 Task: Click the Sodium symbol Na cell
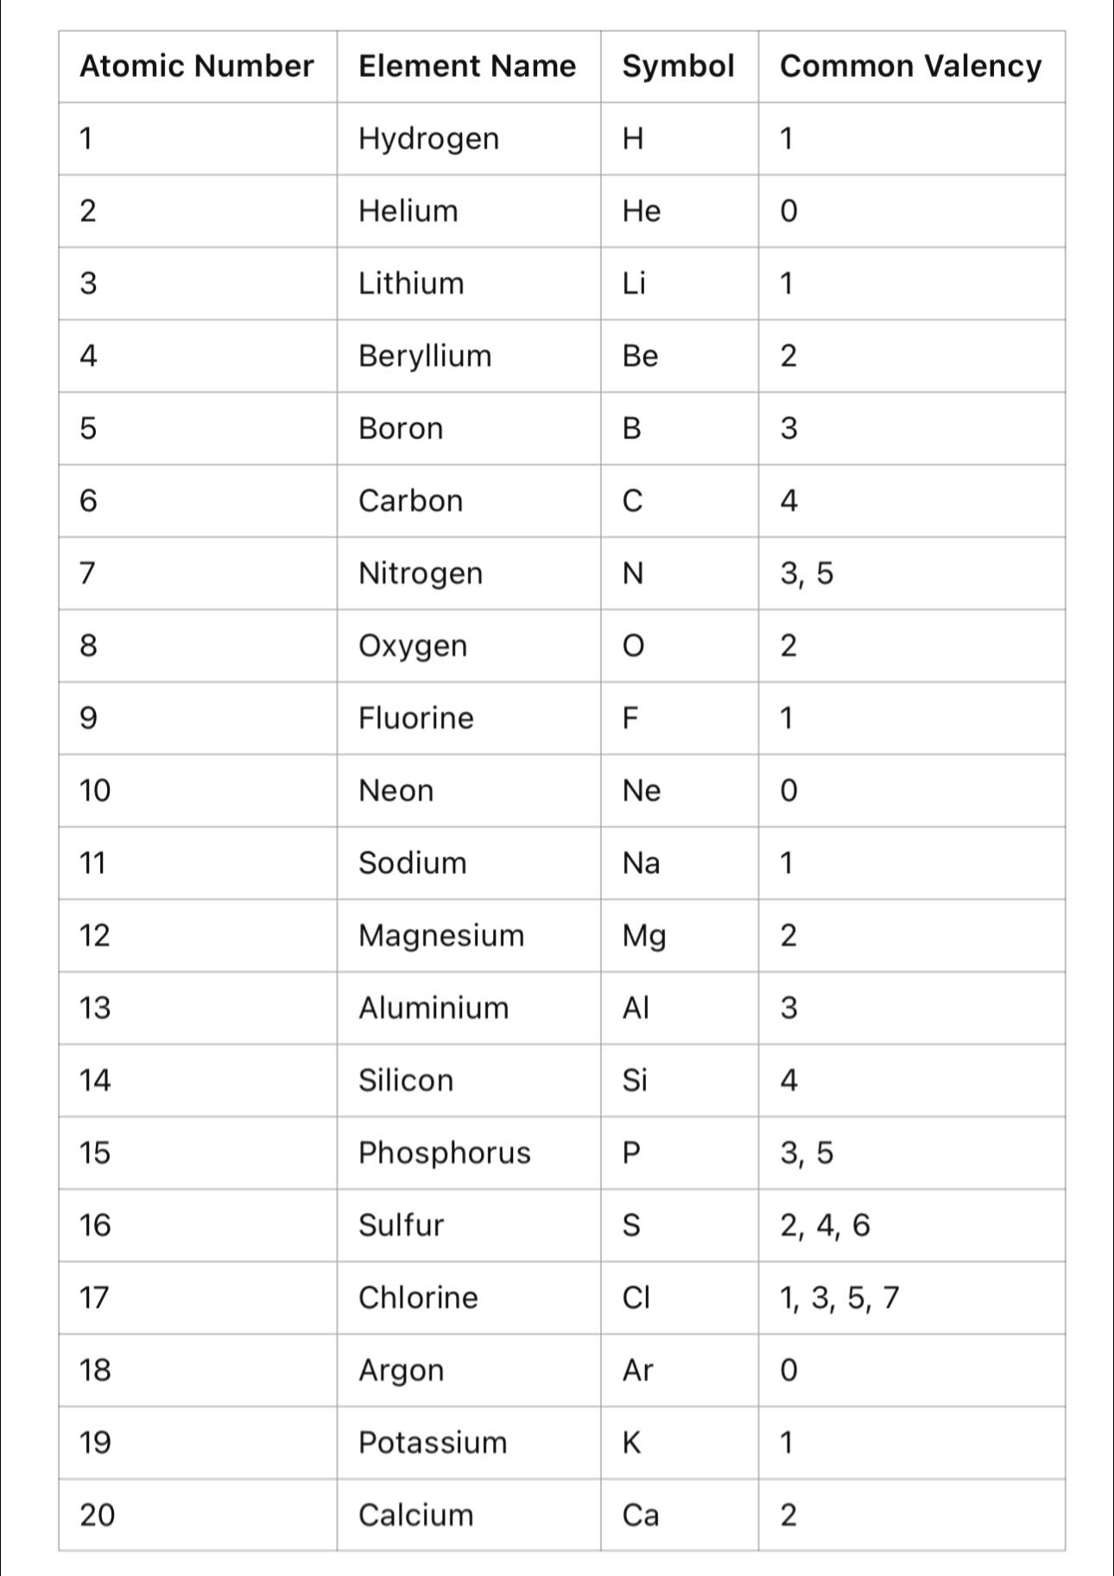(x=680, y=864)
